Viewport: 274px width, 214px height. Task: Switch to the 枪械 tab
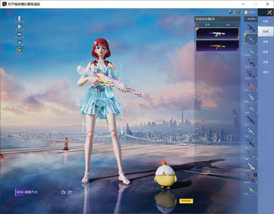click(266, 32)
